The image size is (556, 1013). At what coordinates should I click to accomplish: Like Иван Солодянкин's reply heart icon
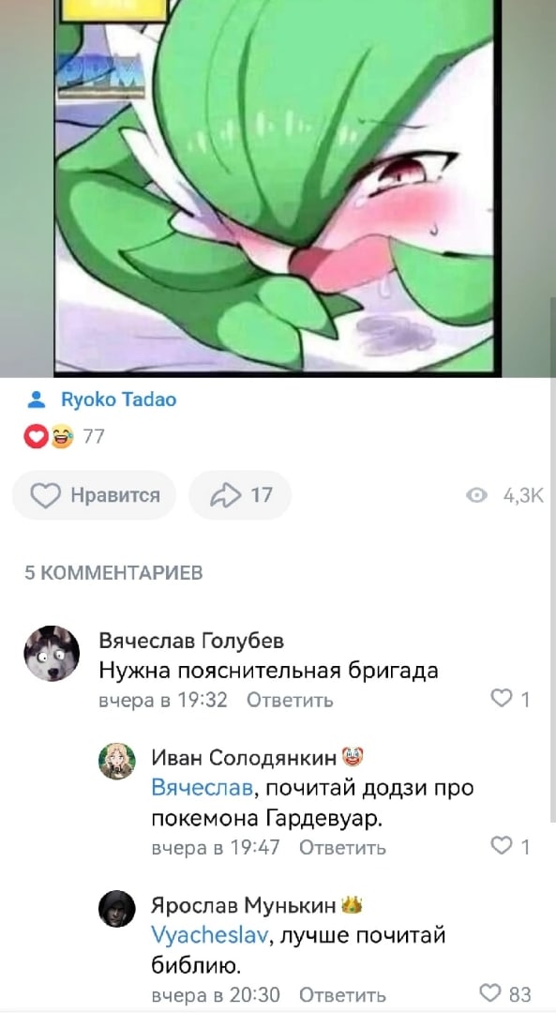501,846
